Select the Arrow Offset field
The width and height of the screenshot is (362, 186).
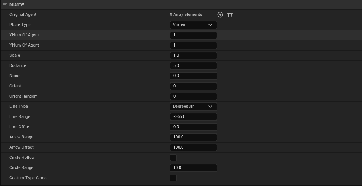pyautogui.click(x=193, y=147)
